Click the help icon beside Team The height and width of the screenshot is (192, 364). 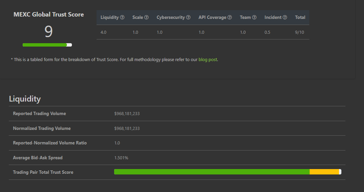pos(254,18)
